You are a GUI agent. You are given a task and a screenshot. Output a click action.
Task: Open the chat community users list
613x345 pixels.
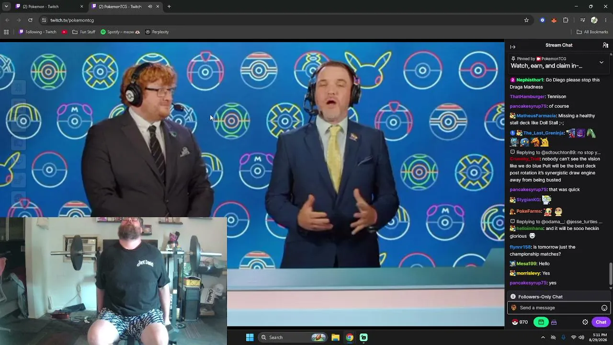click(605, 45)
